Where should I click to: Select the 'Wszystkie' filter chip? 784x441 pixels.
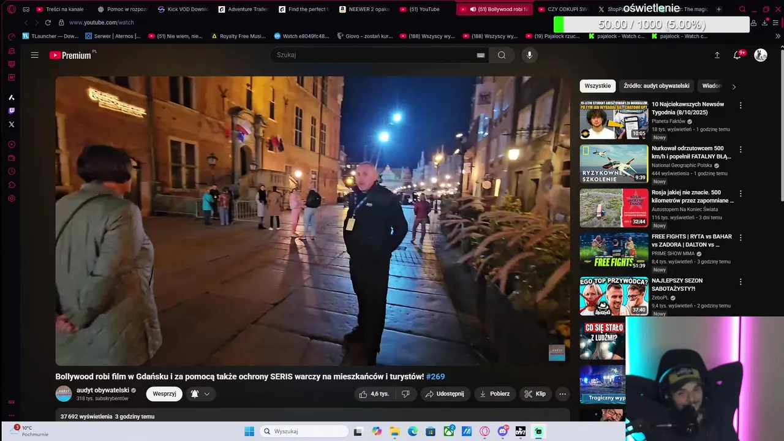(598, 86)
